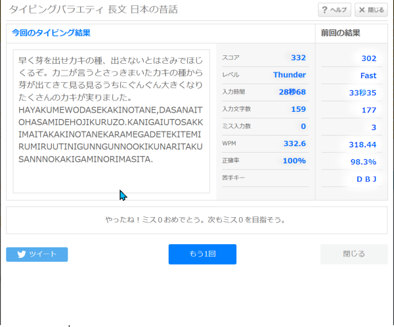The width and height of the screenshot is (394, 327).
Task: Click the input character count 159
Action: [x=298, y=109]
